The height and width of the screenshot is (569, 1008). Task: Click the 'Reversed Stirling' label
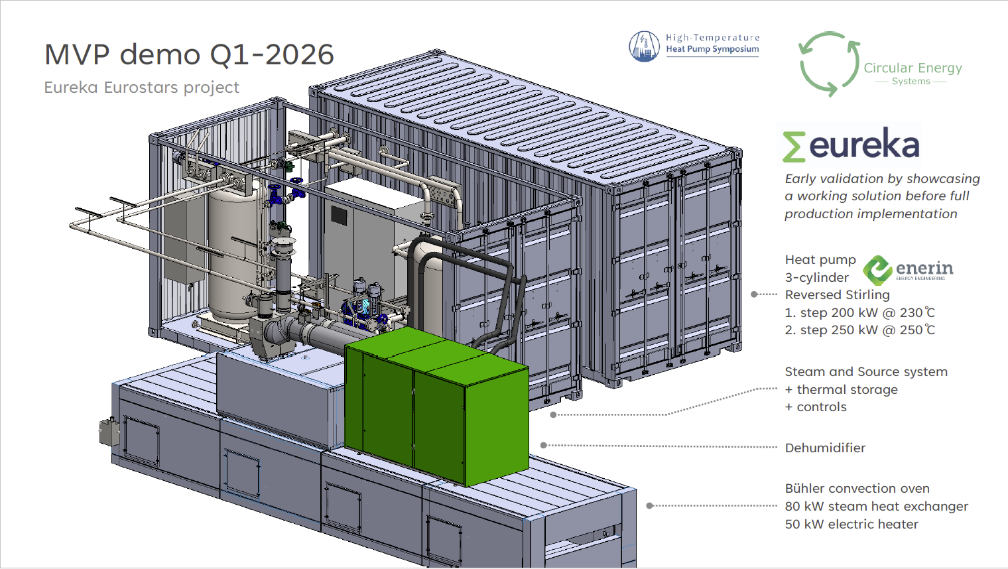tap(838, 295)
